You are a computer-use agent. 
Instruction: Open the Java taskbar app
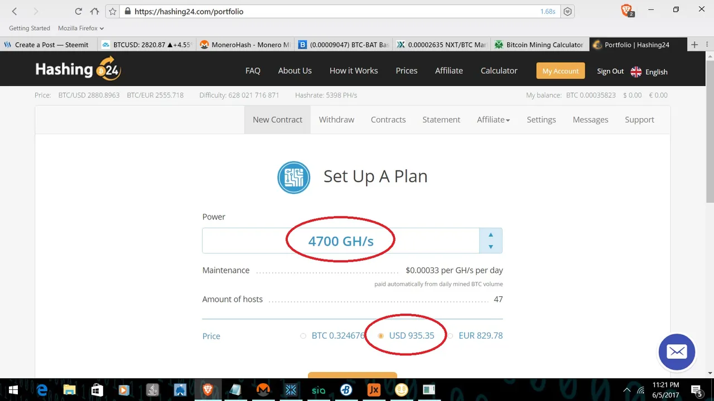(152, 390)
